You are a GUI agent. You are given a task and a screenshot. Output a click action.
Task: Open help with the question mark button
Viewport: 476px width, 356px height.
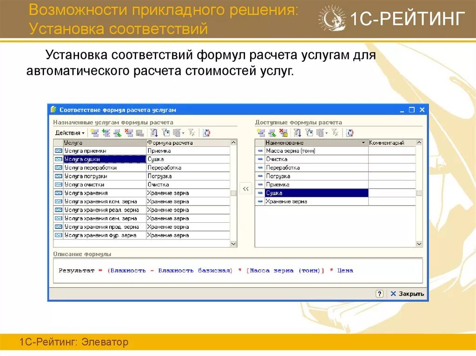379,293
